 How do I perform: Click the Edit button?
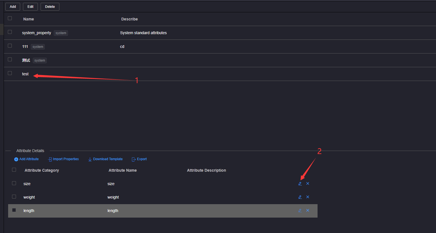click(30, 7)
